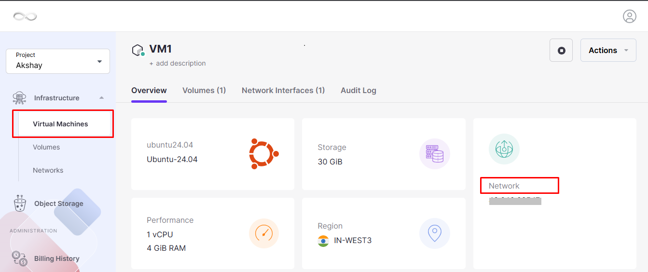Open the user profile icon

tap(630, 16)
